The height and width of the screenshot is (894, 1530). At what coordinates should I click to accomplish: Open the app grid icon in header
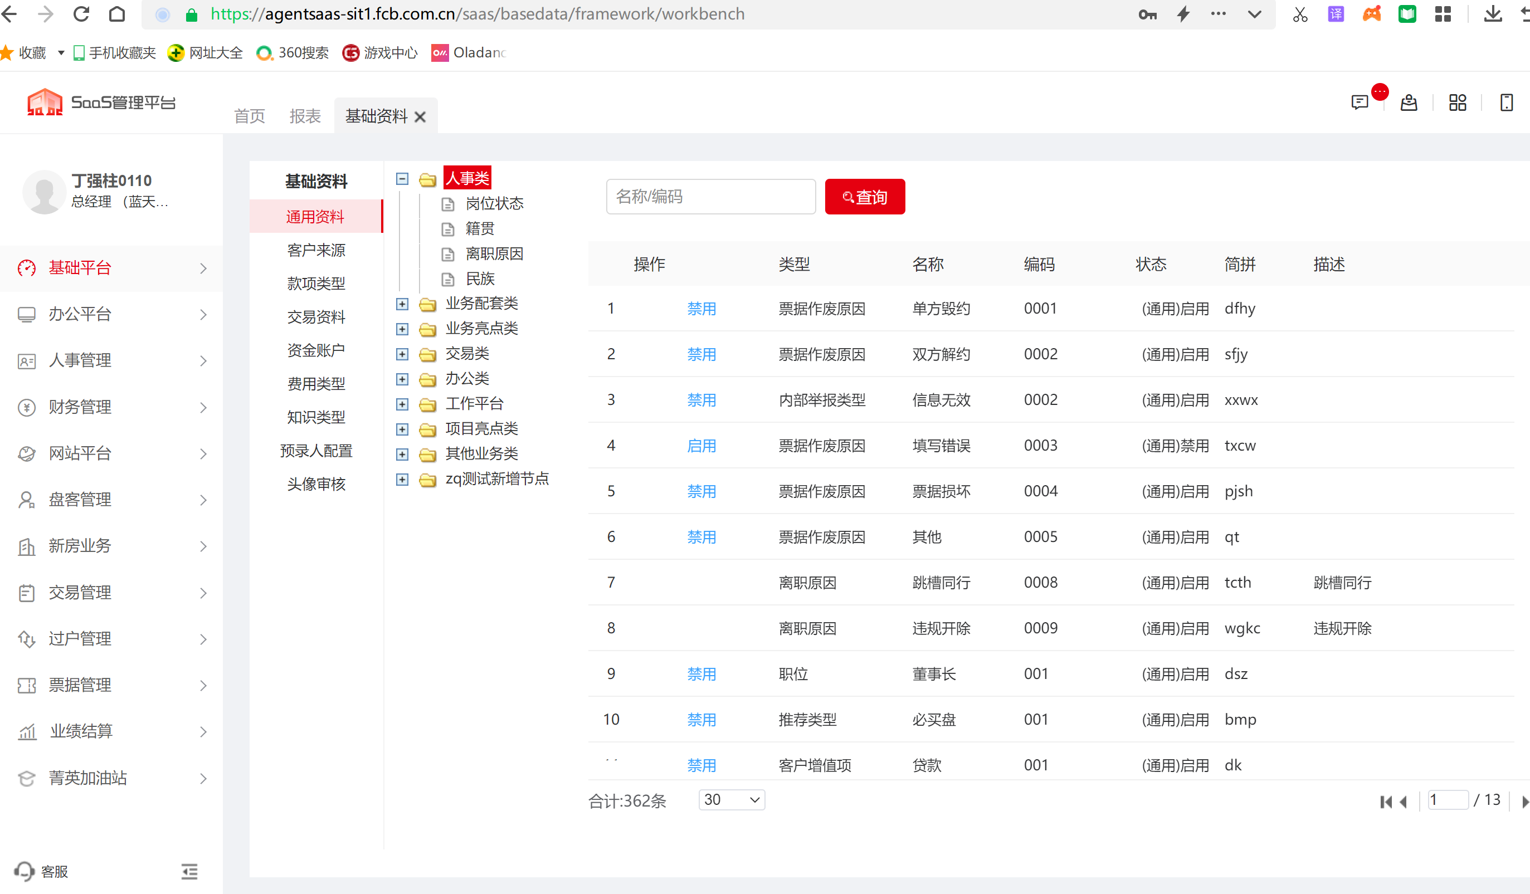click(x=1458, y=102)
